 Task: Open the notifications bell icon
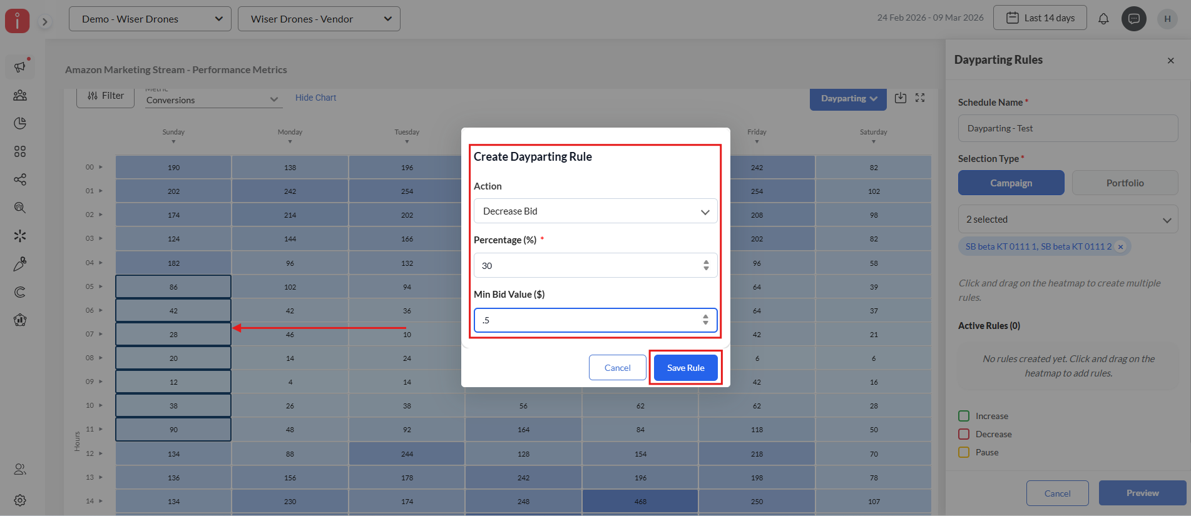pos(1103,19)
